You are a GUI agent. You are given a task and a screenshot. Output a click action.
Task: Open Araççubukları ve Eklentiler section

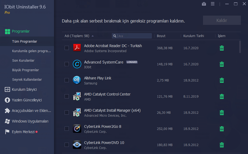pos(31,111)
